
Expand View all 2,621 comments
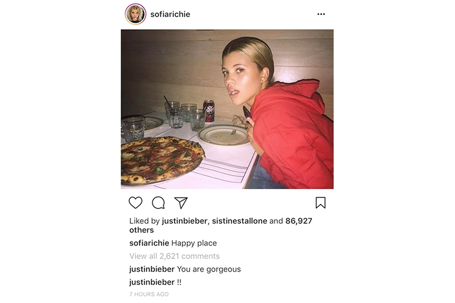[x=174, y=256]
